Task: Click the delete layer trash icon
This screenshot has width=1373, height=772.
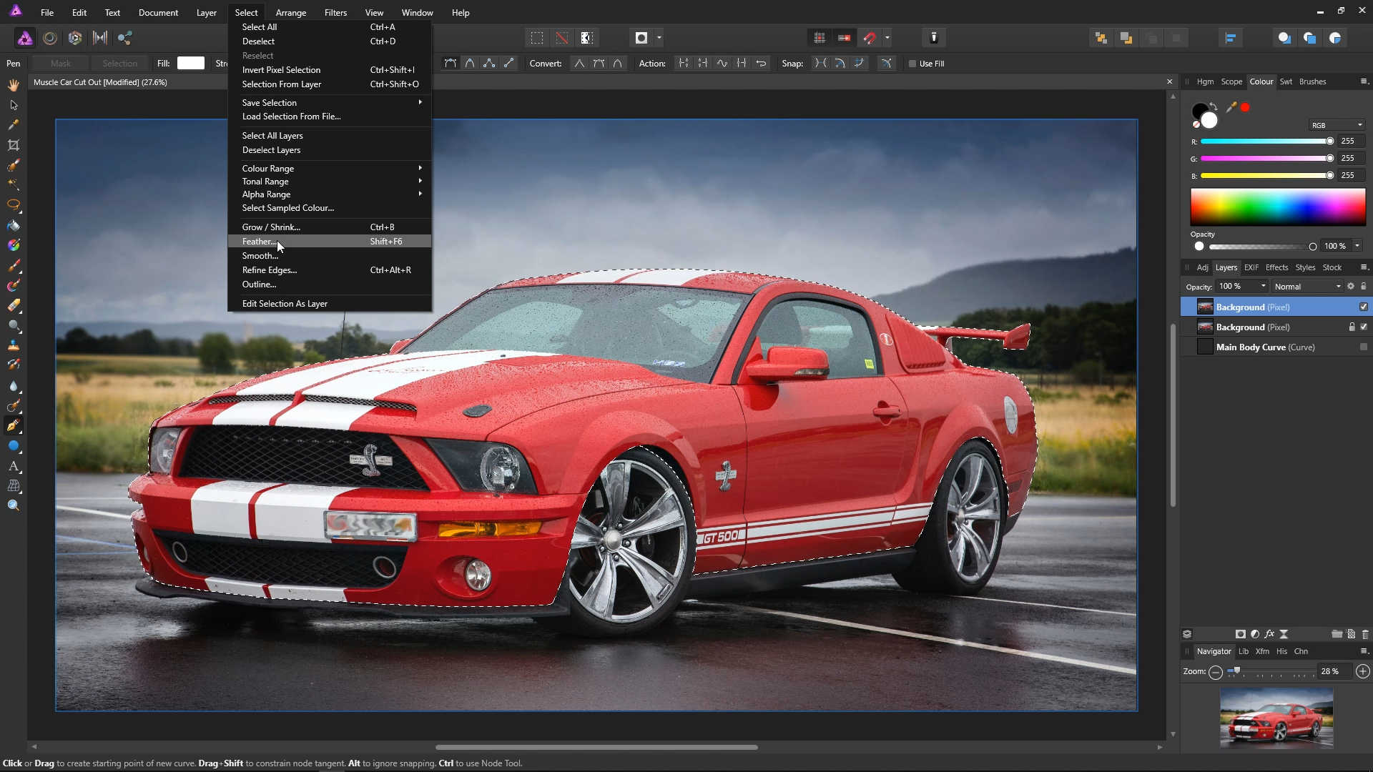Action: [x=1364, y=634]
